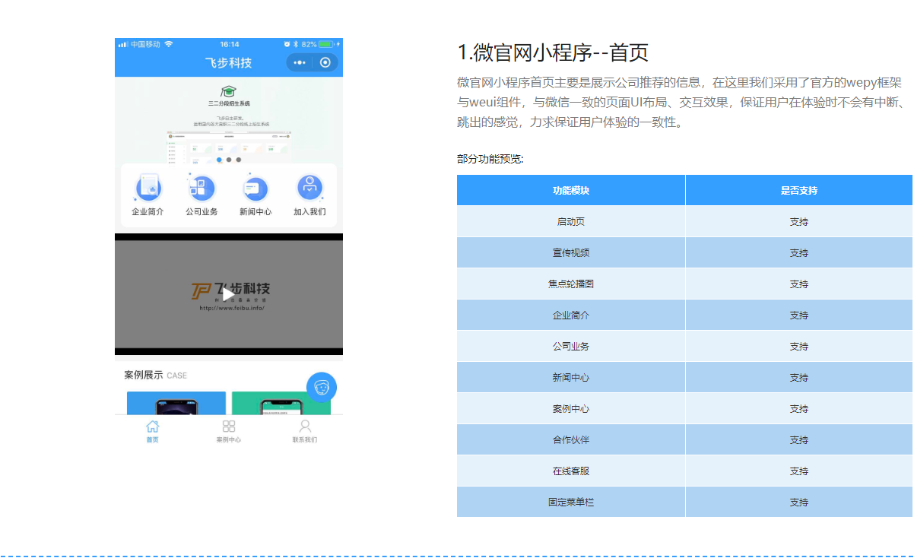Open the three-dot menu in the mini program capsule
914x558 pixels.
click(x=300, y=62)
